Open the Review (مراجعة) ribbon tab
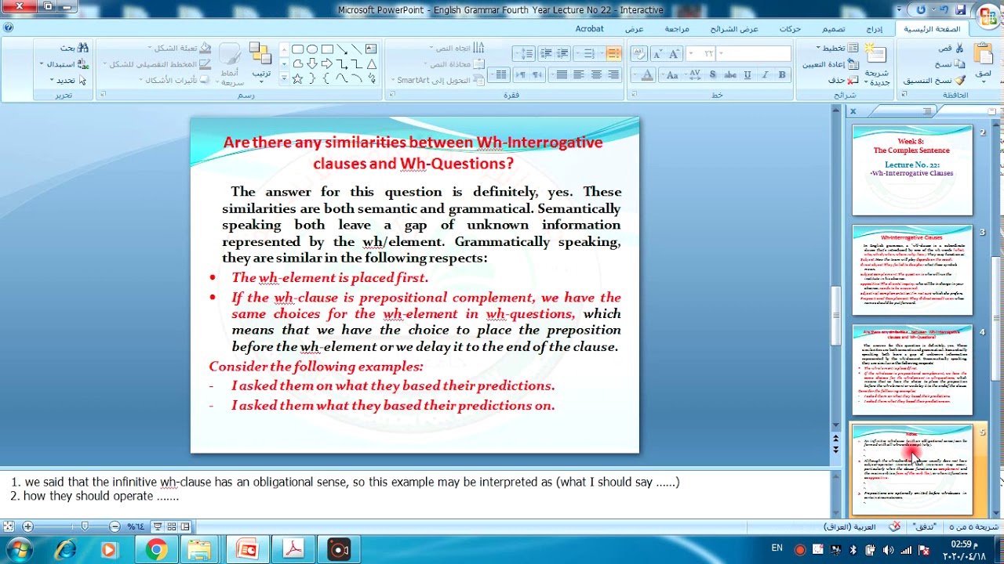This screenshot has height=564, width=1004. (x=677, y=29)
